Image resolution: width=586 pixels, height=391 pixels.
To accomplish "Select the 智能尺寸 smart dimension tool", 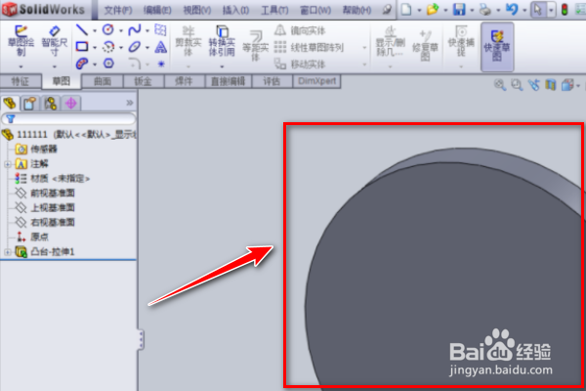I will coord(54,40).
